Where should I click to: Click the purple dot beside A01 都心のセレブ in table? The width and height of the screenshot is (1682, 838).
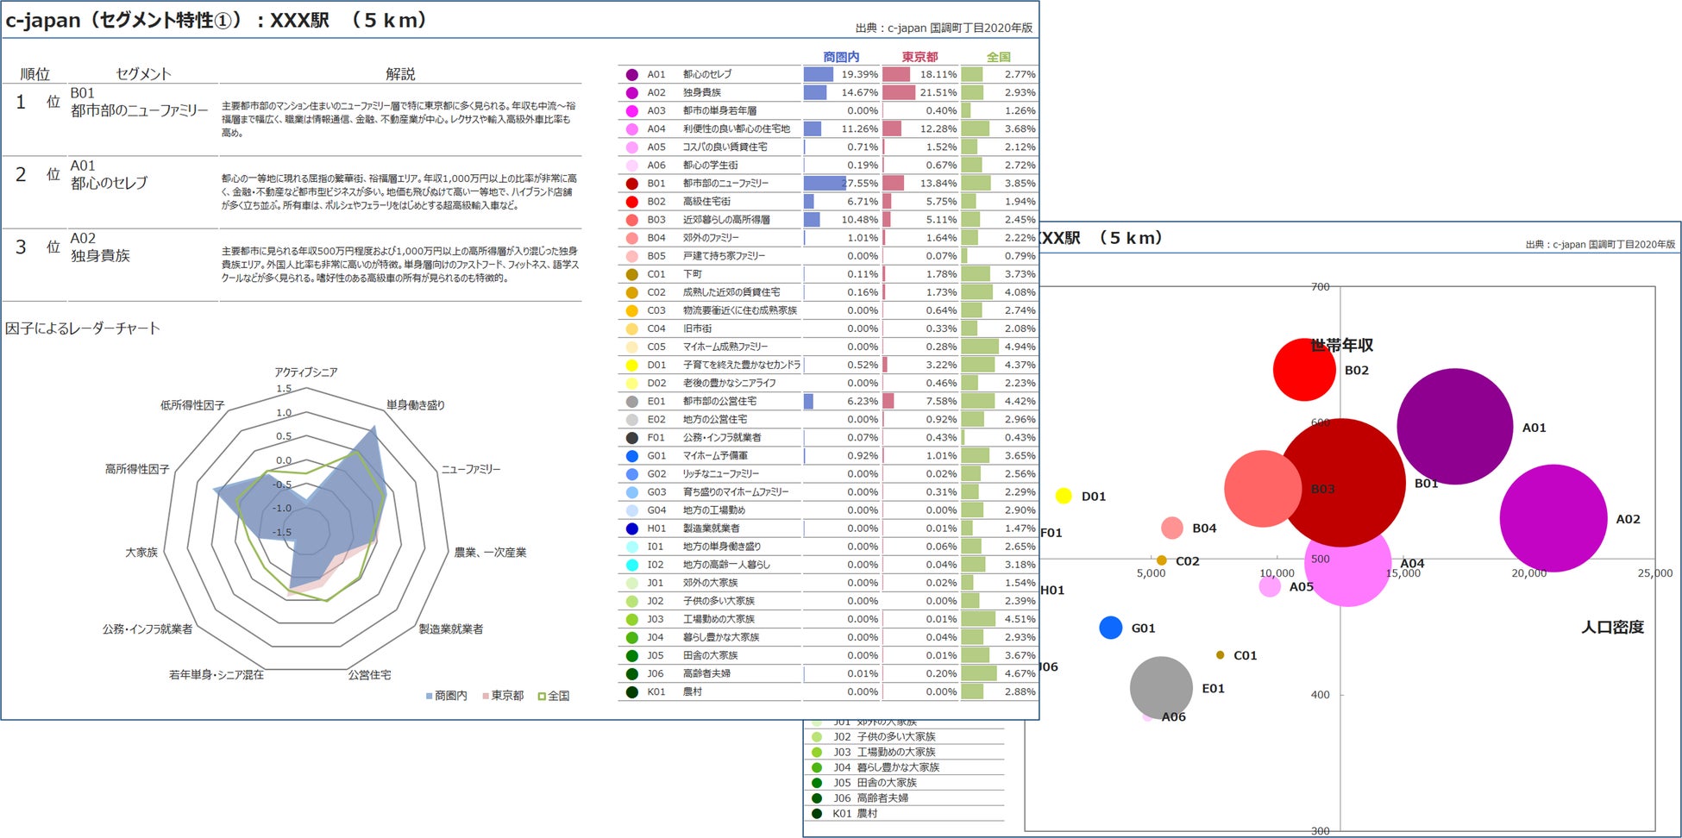[x=632, y=75]
